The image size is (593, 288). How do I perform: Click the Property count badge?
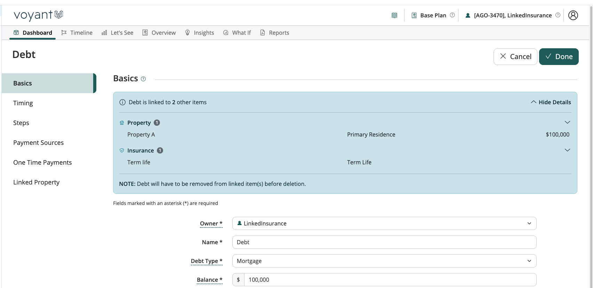coord(157,123)
